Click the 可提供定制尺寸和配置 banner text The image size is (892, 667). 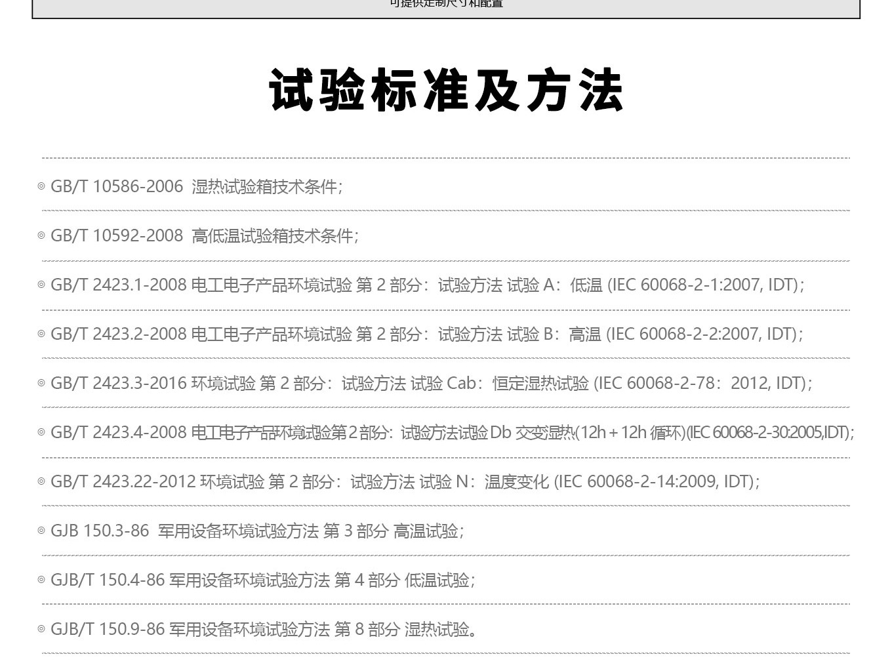(446, 4)
